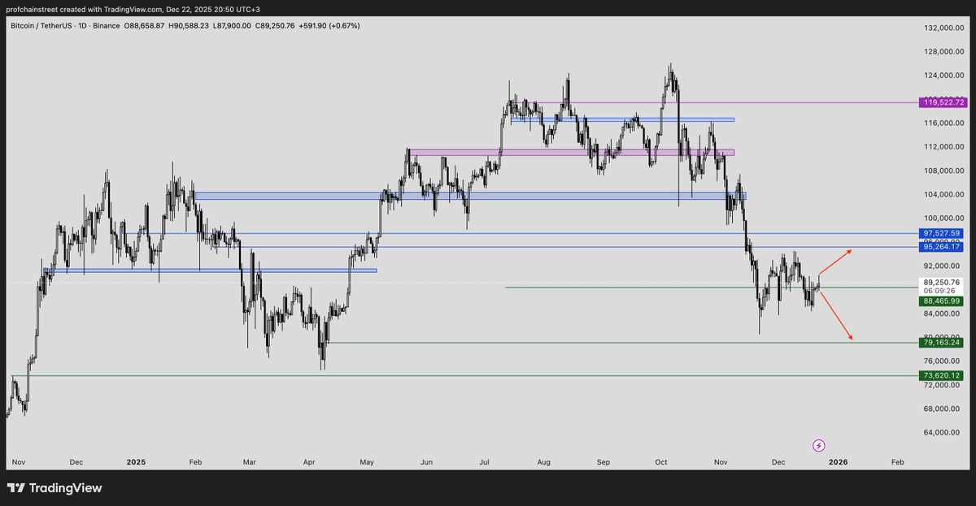Image resolution: width=976 pixels, height=506 pixels.
Task: Click the open price O88,658.87
Action: point(143,26)
